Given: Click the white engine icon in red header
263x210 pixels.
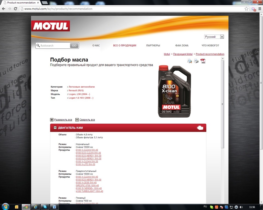Looking at the screenshot, I should (200, 128).
